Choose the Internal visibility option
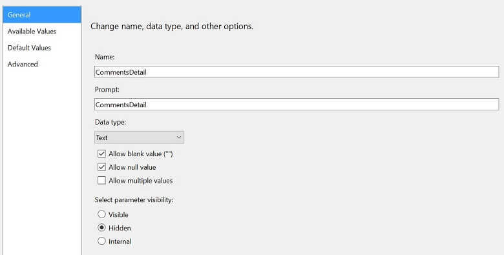504x255 pixels. pos(101,241)
